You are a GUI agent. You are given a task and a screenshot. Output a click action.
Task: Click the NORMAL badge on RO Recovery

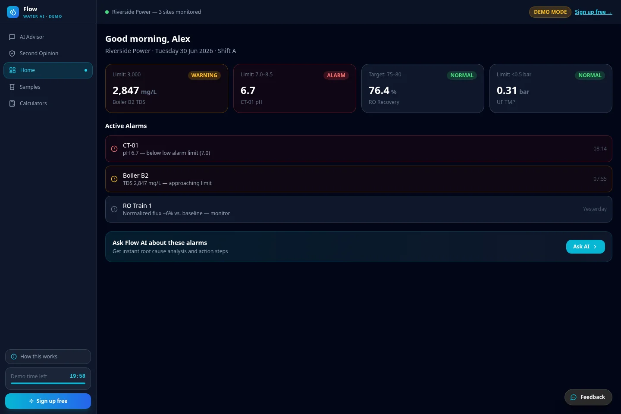point(462,75)
